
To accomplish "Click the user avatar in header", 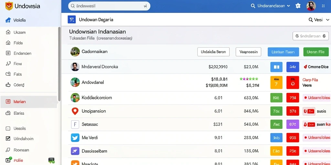I will click(311, 6).
